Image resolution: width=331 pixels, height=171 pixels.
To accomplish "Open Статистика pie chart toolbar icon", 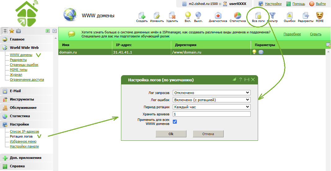I will pyautogui.click(x=238, y=17).
